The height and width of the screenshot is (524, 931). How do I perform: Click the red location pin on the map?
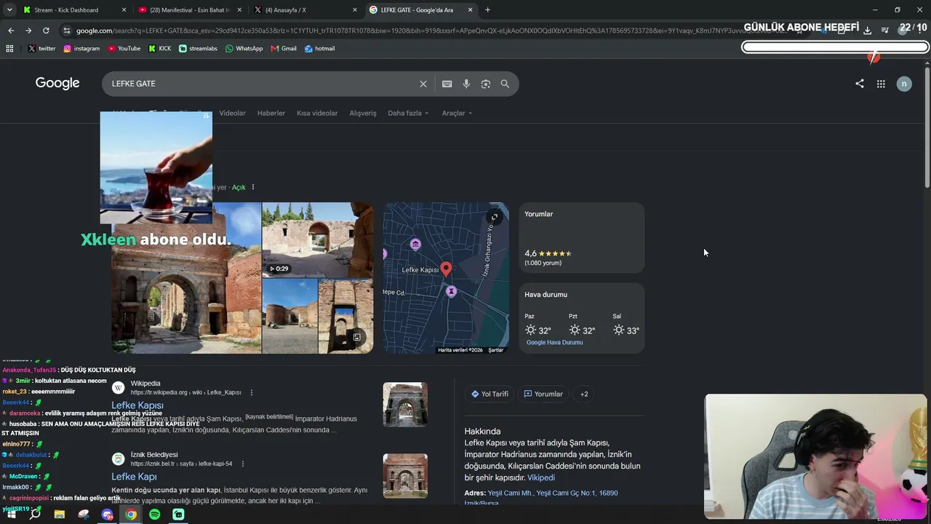446,269
